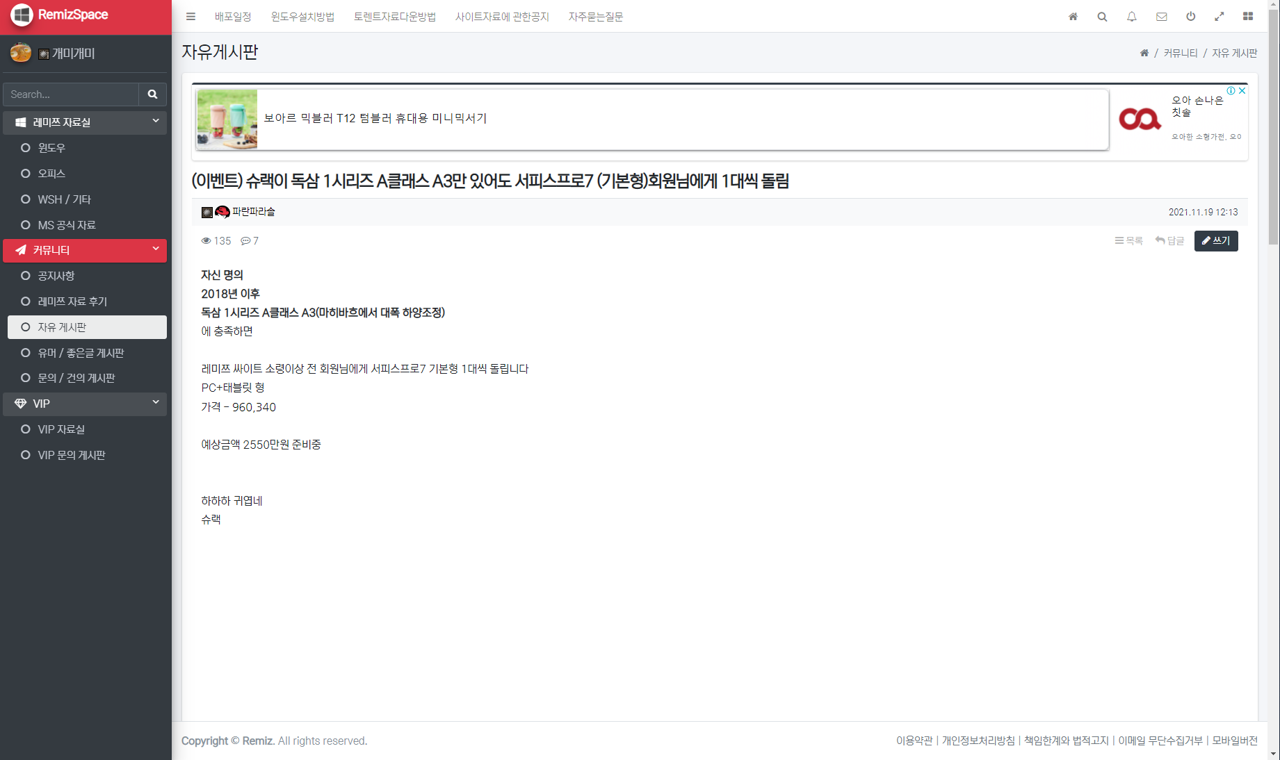
Task: Open the messages envelope icon
Action: click(1161, 17)
